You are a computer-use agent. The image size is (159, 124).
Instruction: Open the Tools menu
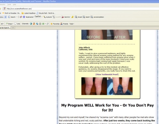[x=9, y=4]
